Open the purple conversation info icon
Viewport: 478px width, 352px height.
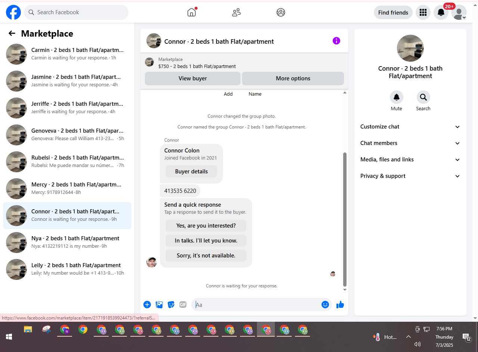[336, 41]
